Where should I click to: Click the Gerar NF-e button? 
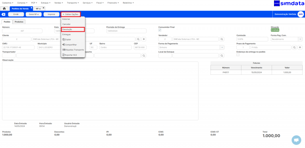(34, 14)
